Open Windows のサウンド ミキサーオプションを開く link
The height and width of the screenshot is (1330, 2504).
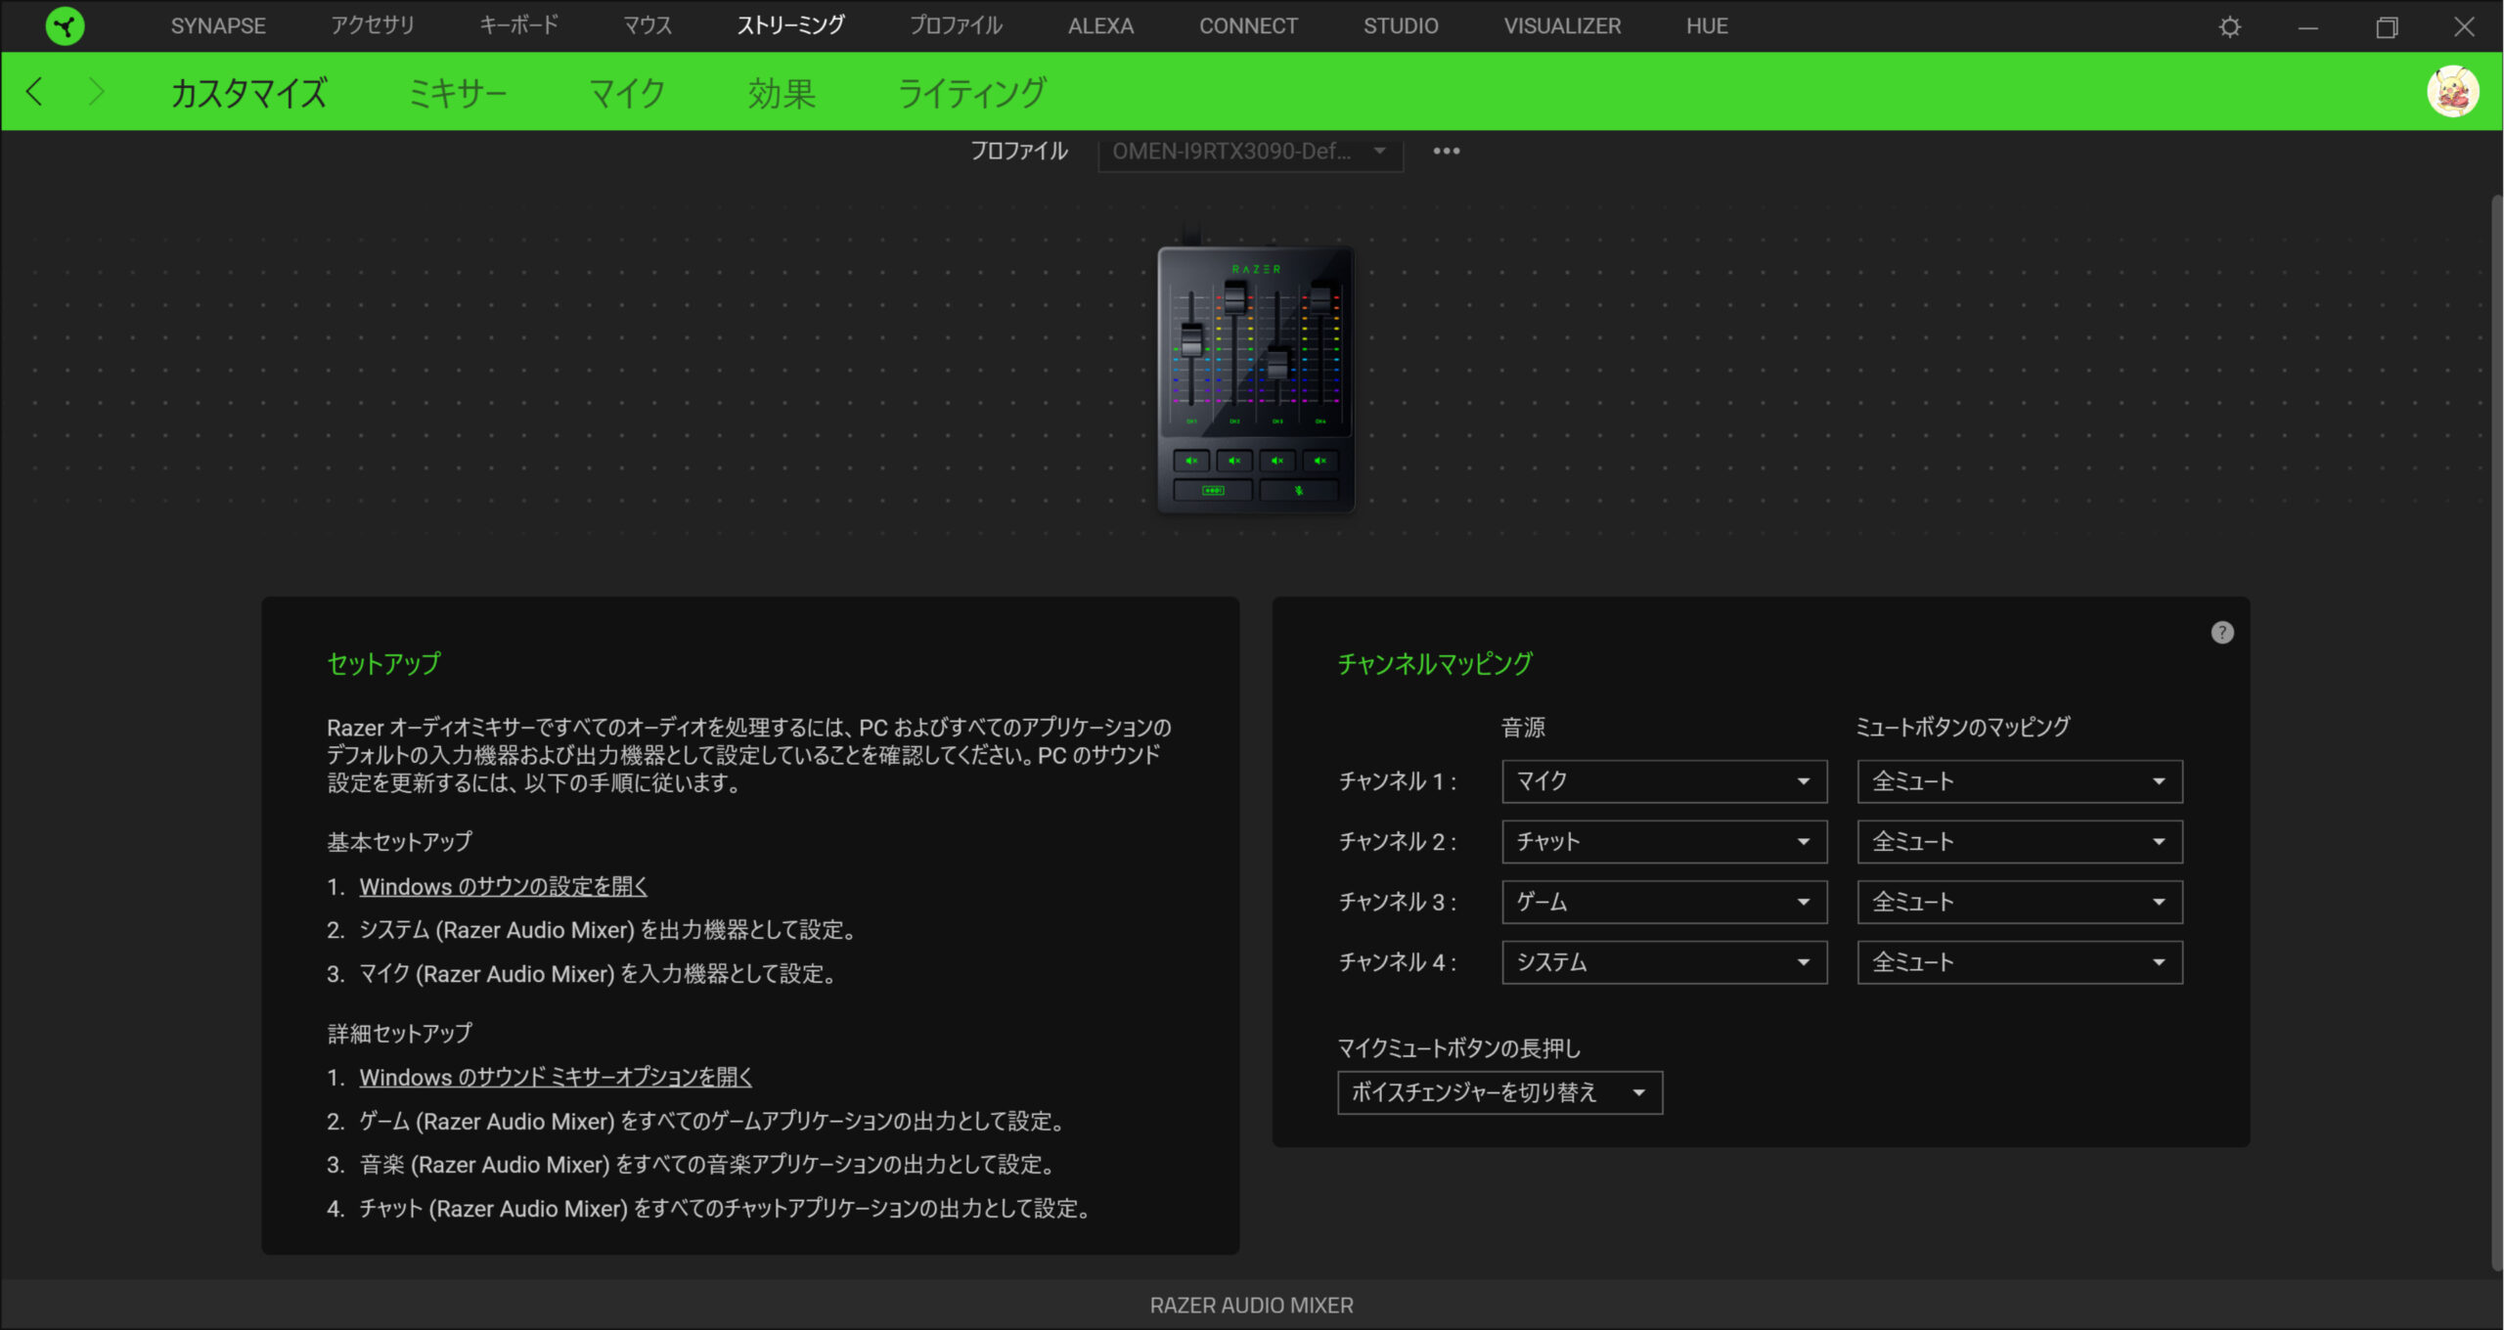pos(556,1078)
